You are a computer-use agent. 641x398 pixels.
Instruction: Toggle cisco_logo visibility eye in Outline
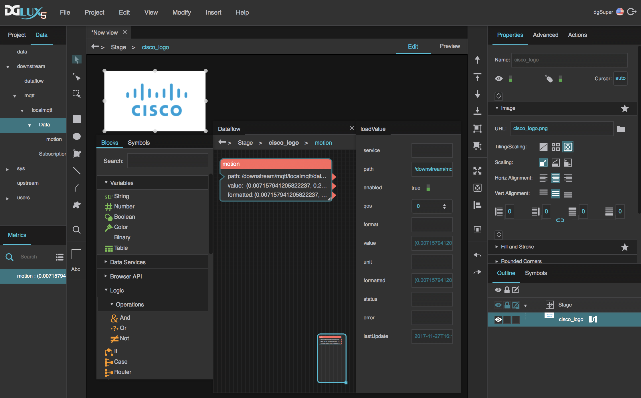point(498,319)
